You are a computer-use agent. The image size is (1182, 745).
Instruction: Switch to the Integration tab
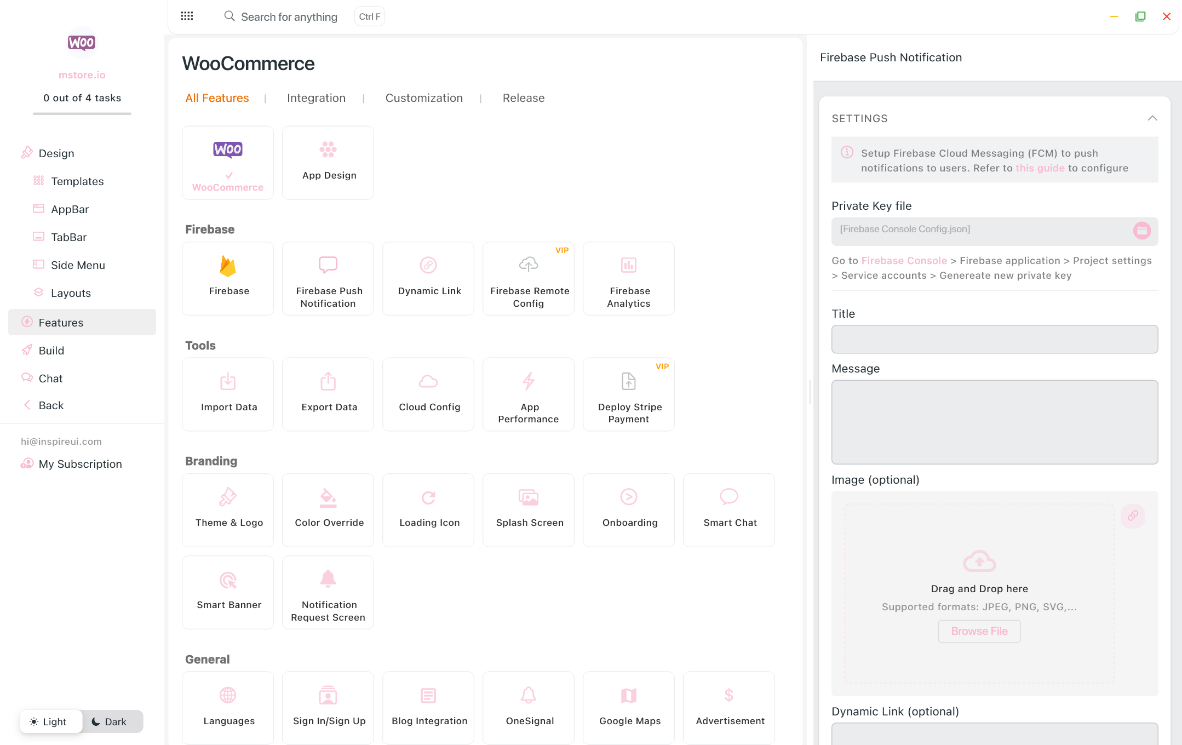click(316, 98)
